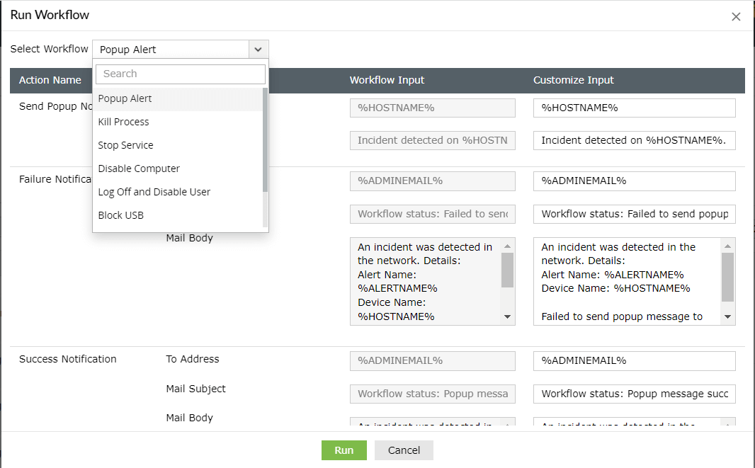This screenshot has height=468, width=755.
Task: Click the 'Run Workflow' dialog title
Action: point(50,15)
